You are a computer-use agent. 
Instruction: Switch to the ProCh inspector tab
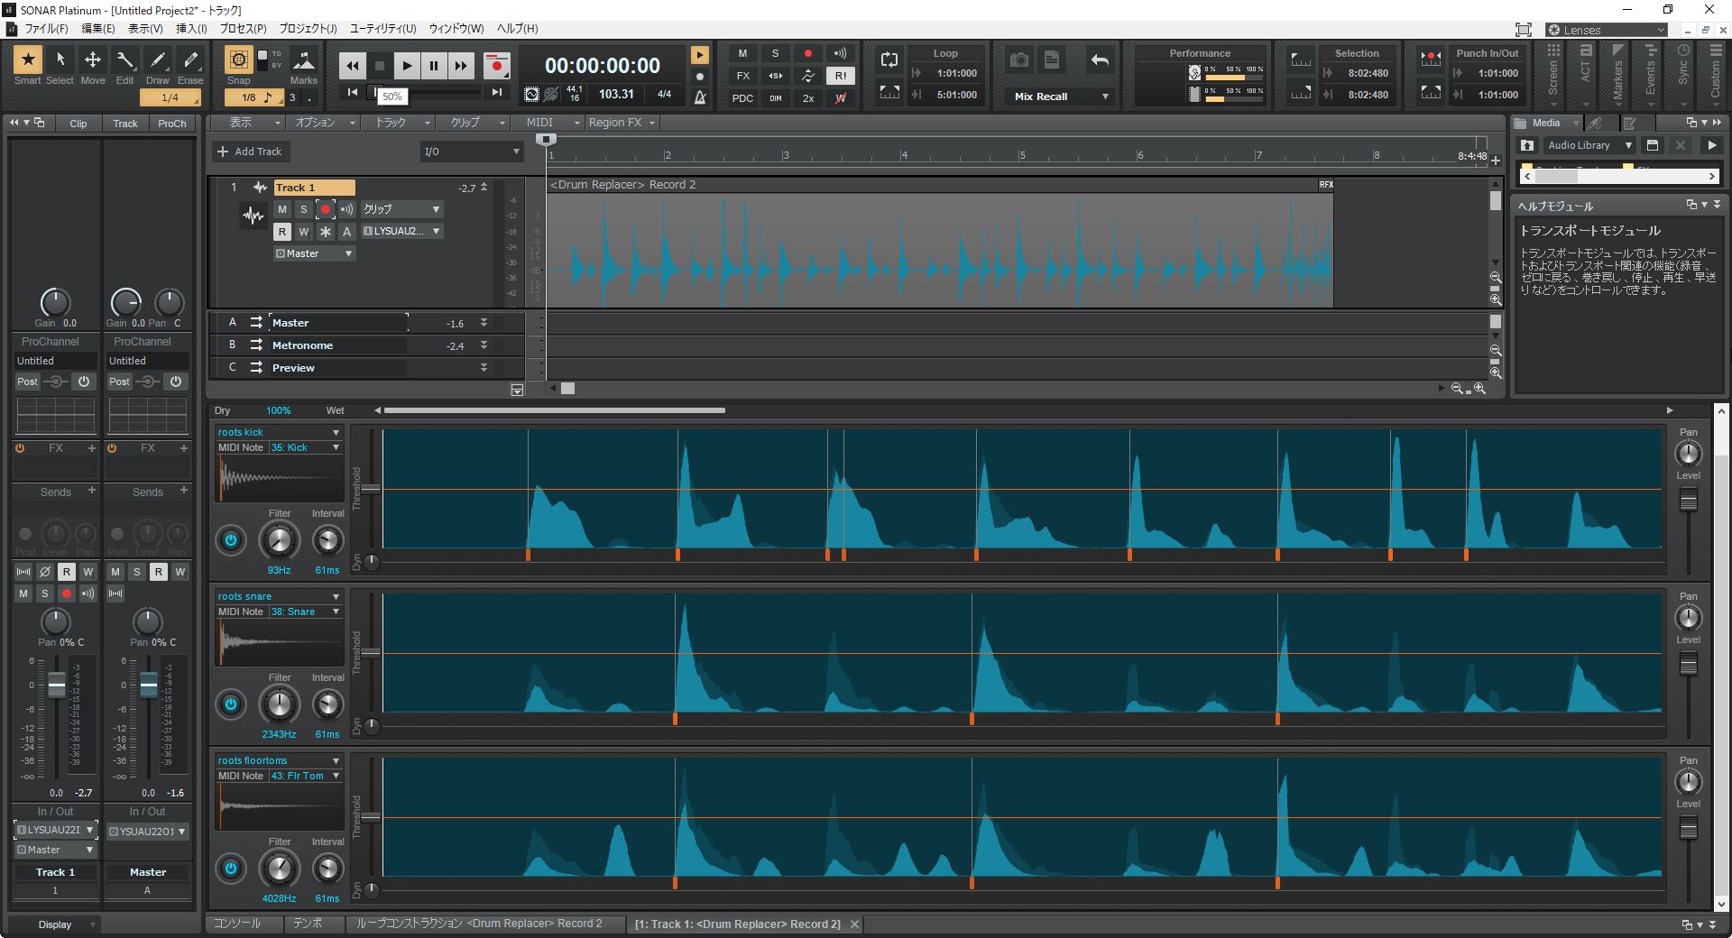[171, 124]
